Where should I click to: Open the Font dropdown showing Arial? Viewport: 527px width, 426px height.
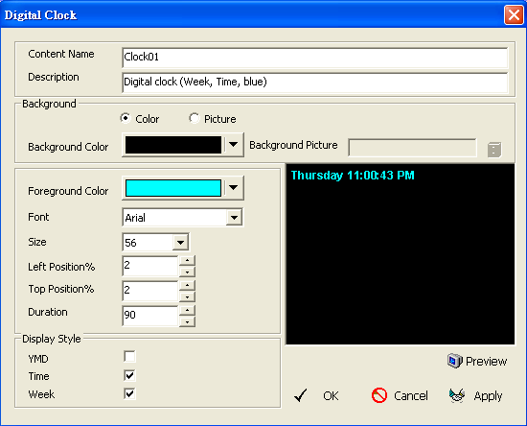[234, 218]
